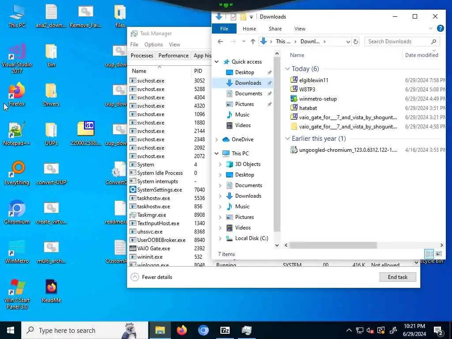
Task: Click the Firefox taskbar icon
Action: (x=181, y=330)
